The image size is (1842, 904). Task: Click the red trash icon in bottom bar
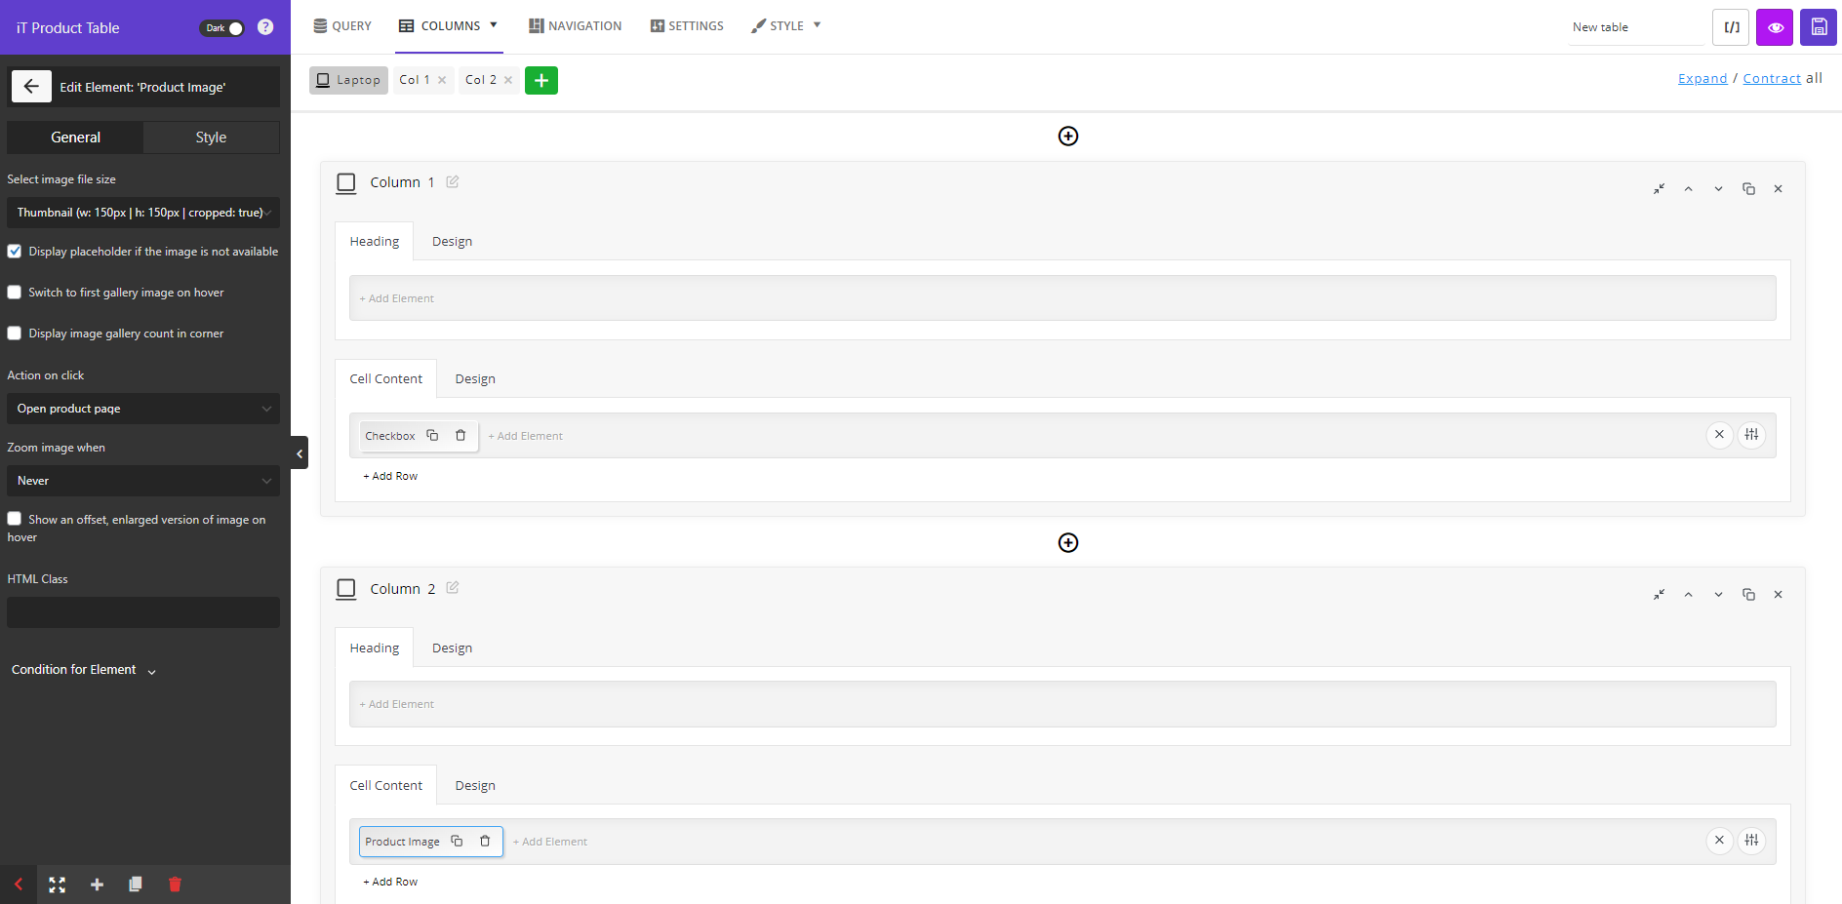(x=175, y=884)
